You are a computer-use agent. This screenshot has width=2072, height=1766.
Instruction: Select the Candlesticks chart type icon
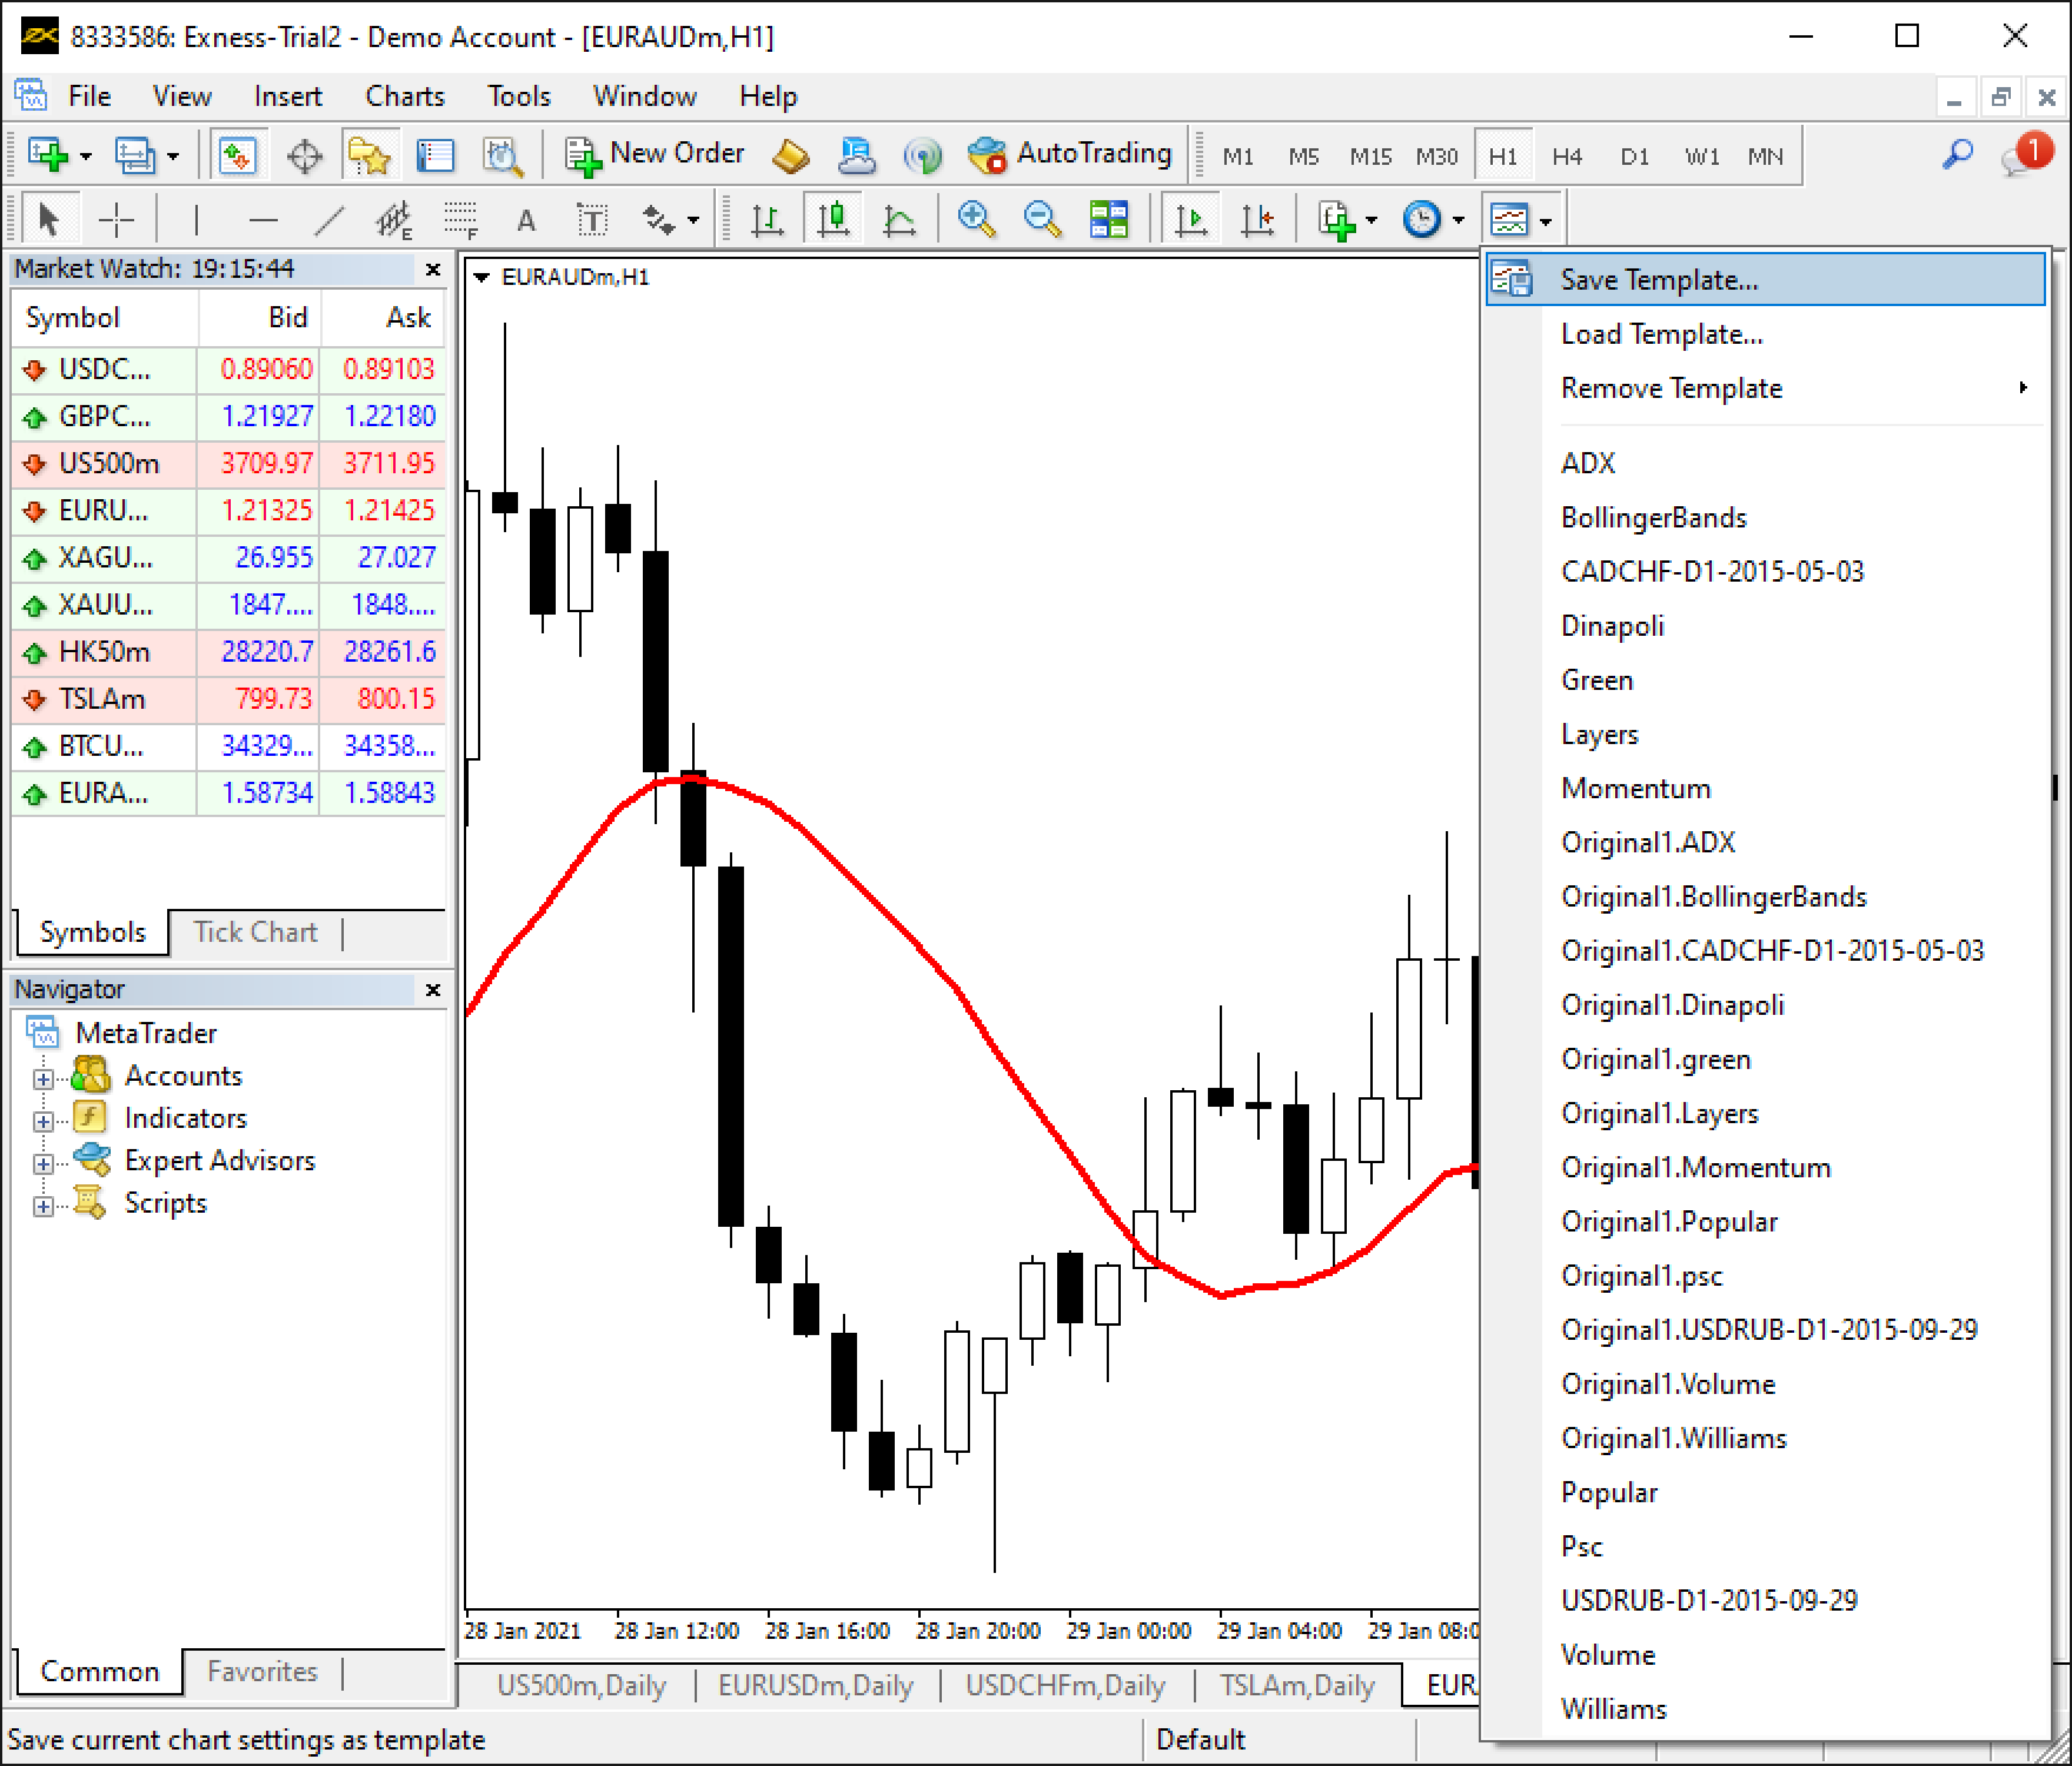tap(833, 219)
